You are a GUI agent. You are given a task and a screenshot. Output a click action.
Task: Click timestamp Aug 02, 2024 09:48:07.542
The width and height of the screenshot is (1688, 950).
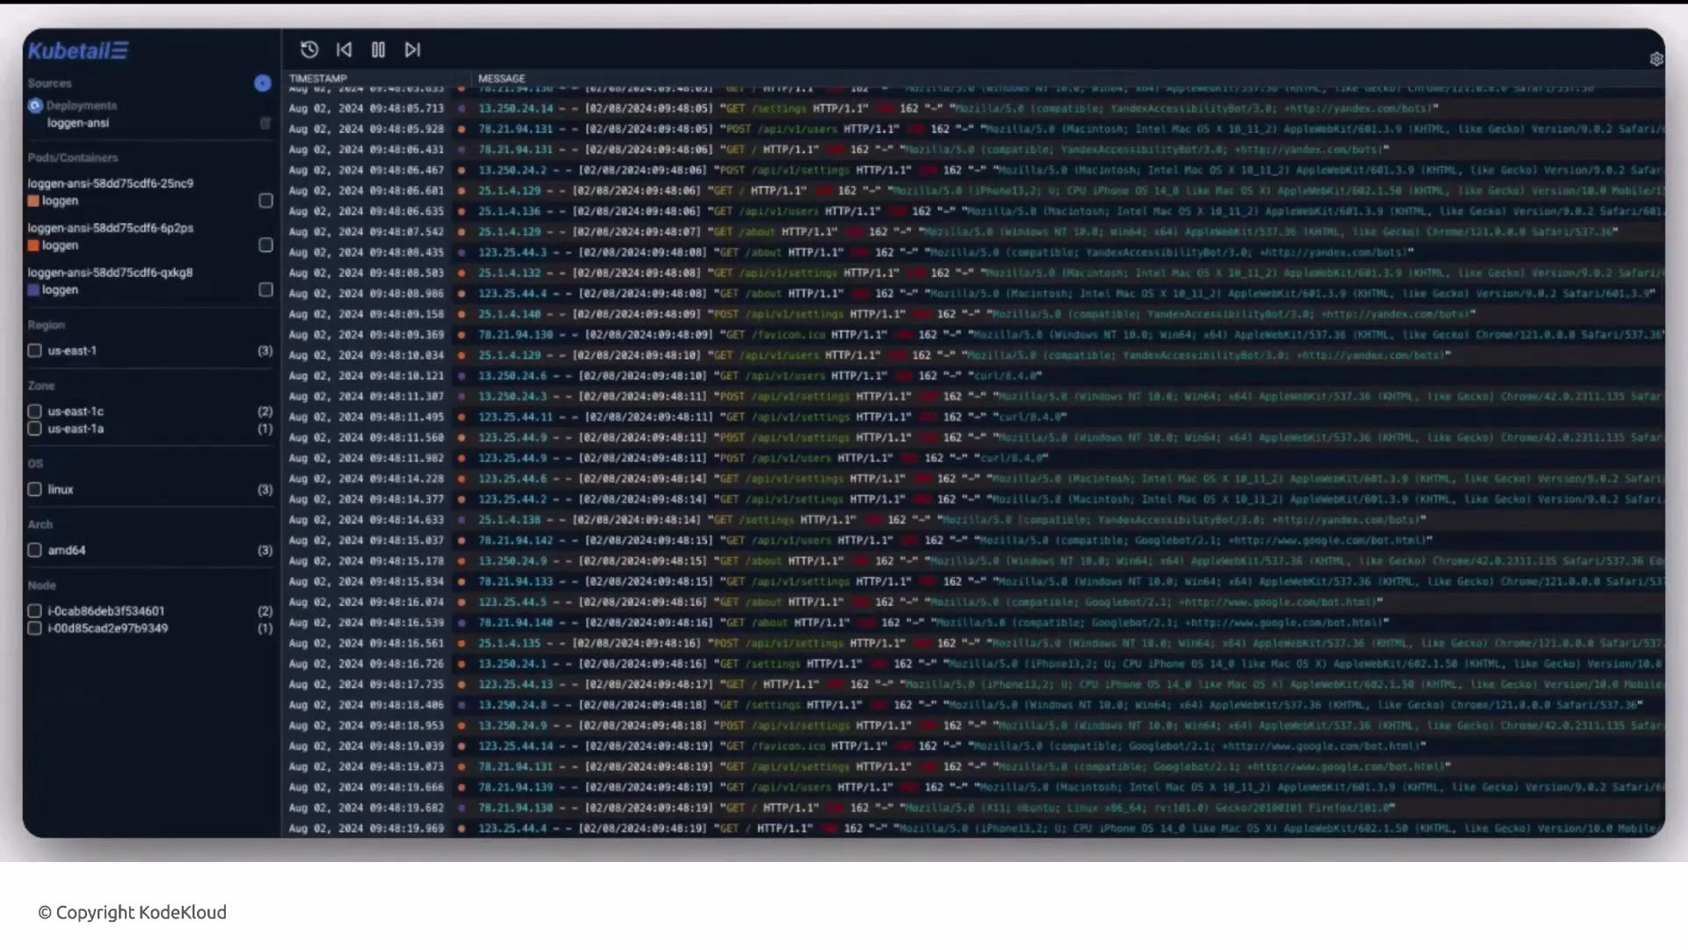(x=367, y=232)
